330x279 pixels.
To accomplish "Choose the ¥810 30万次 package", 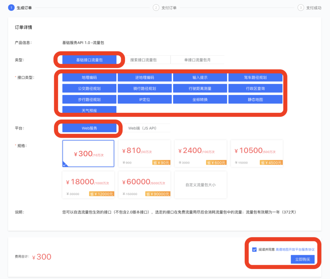I will pyautogui.click(x=144, y=154).
